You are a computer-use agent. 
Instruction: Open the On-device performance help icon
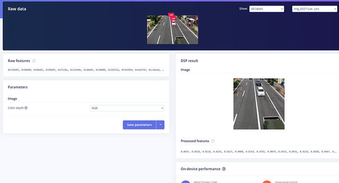(224, 169)
